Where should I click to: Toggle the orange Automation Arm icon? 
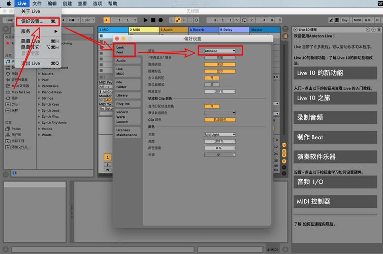pos(178,20)
